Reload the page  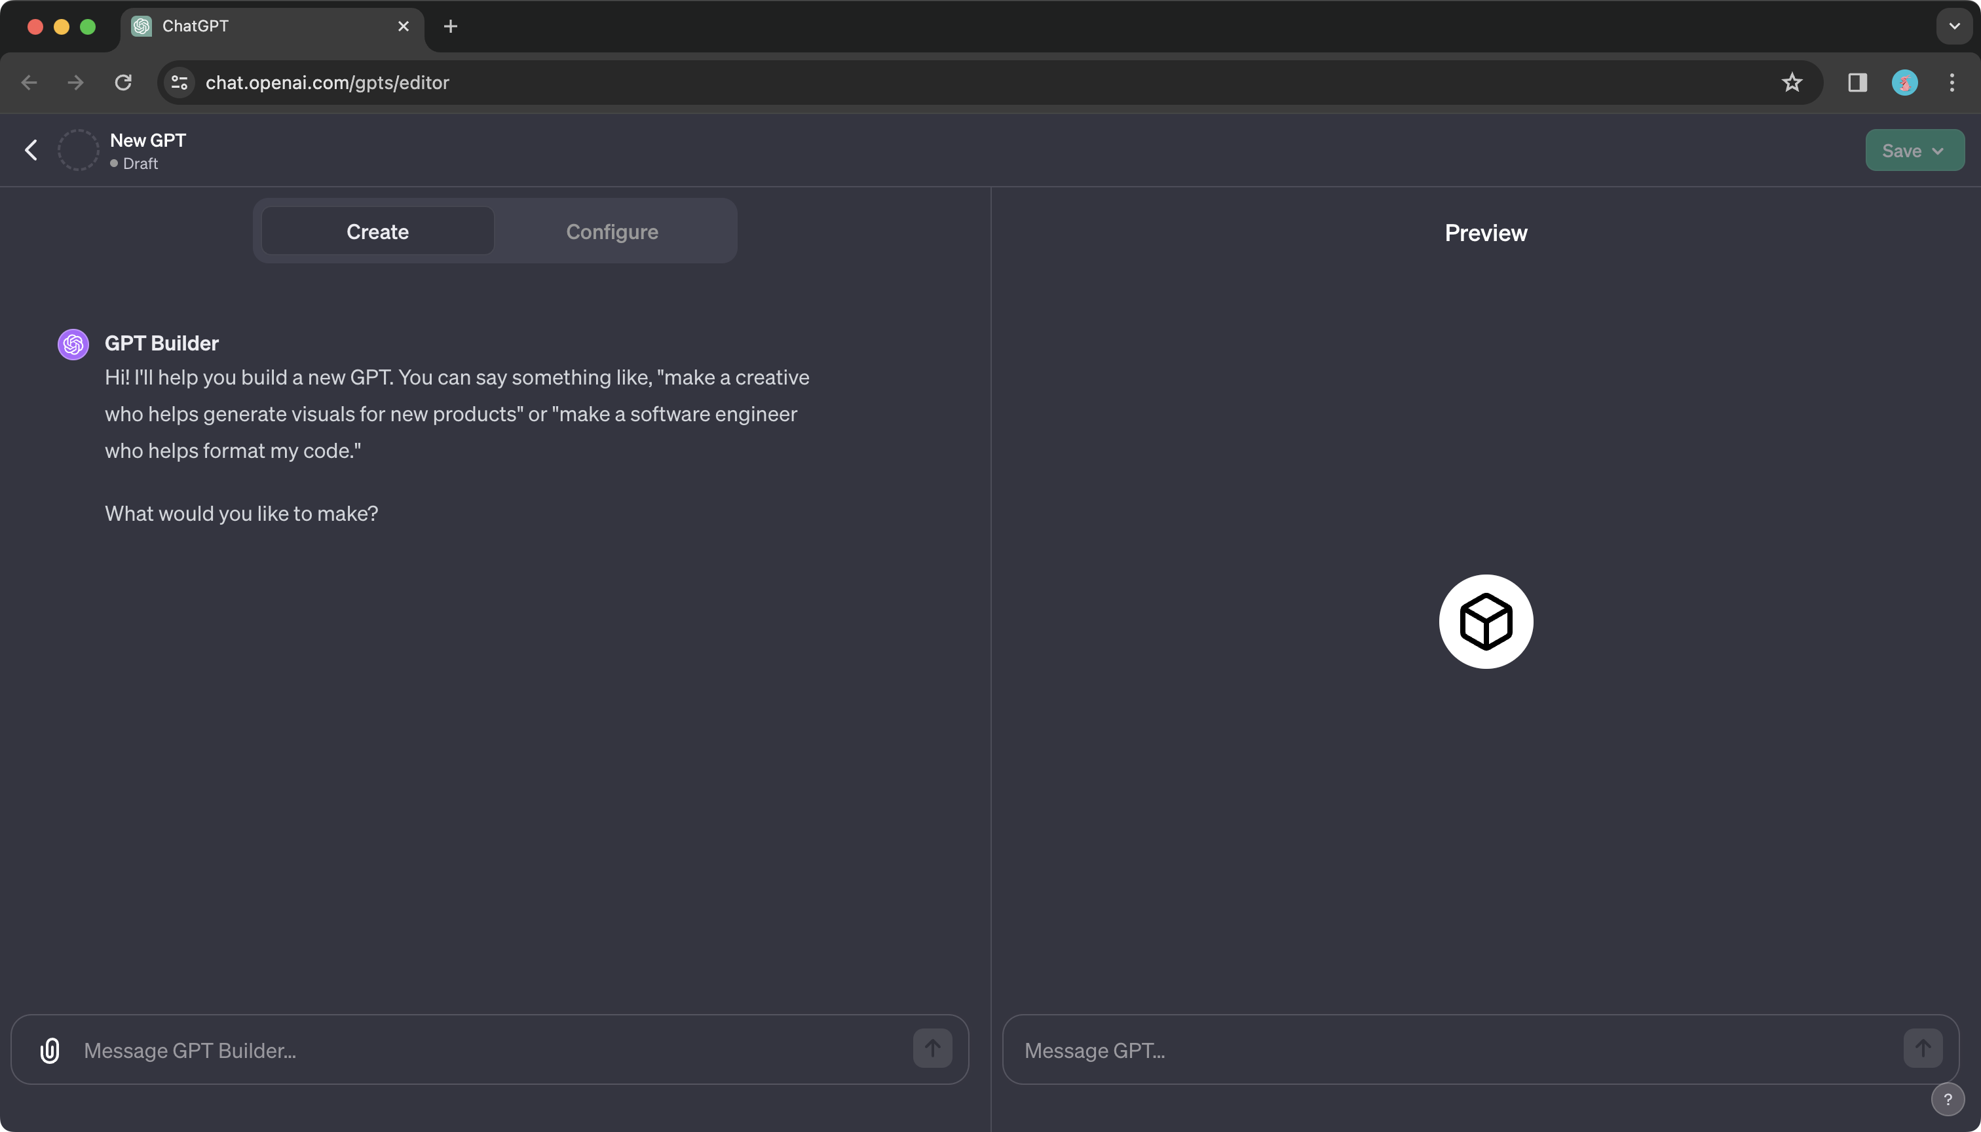[x=123, y=83]
